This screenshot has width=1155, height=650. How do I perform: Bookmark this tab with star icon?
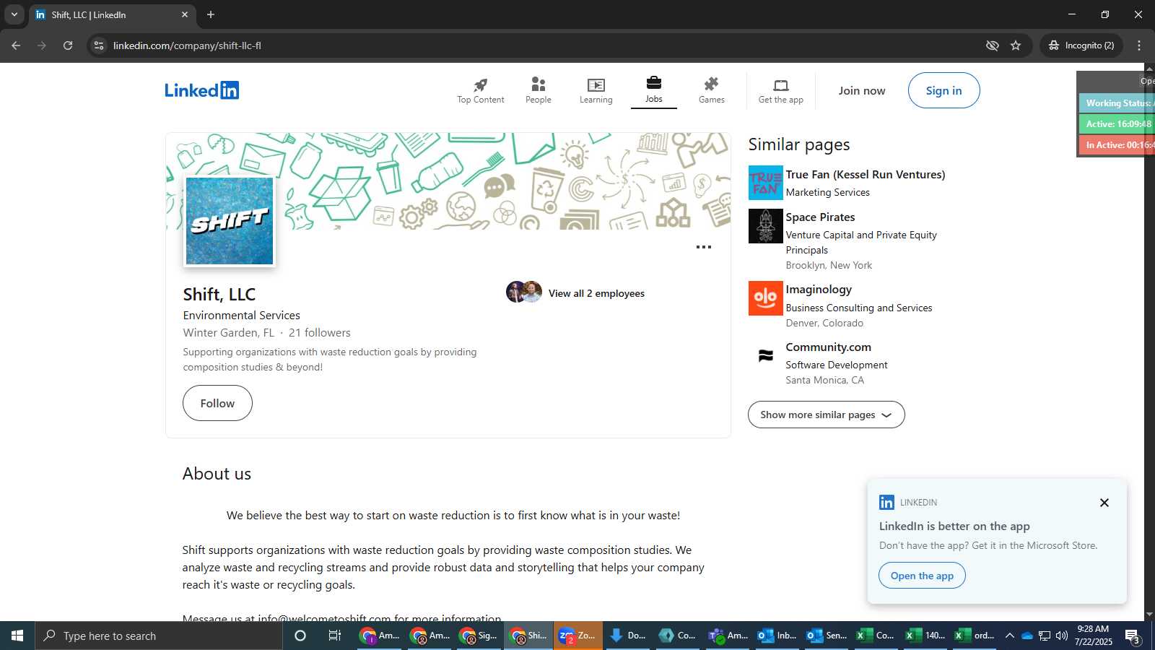(1016, 45)
